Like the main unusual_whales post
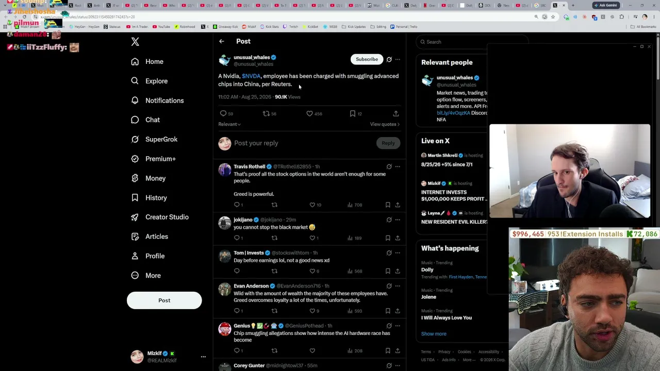The image size is (660, 371). coord(309,113)
